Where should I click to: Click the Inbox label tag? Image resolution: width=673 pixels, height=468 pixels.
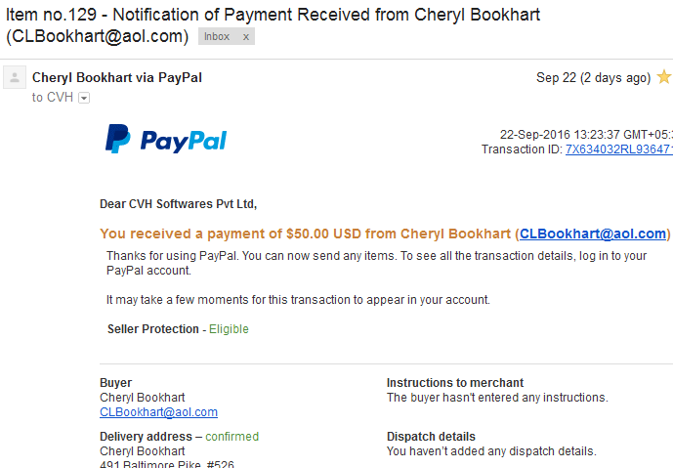[x=217, y=37]
